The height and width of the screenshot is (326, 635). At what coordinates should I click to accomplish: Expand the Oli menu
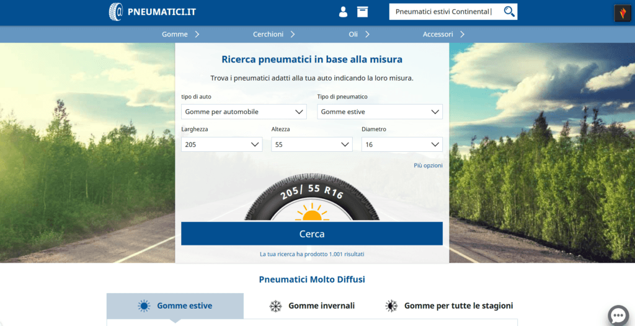359,35
